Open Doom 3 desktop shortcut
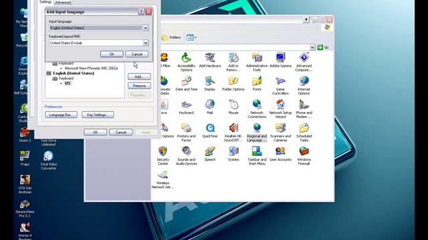 point(25,135)
